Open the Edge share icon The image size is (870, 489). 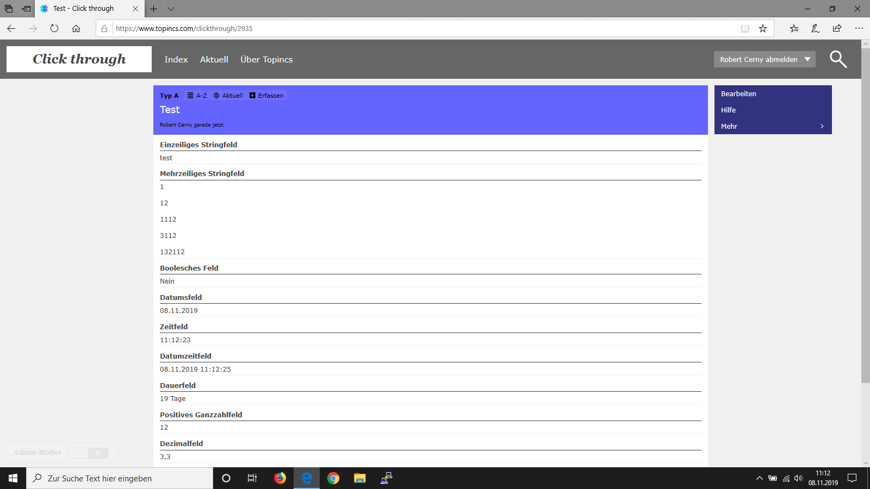pos(837,29)
